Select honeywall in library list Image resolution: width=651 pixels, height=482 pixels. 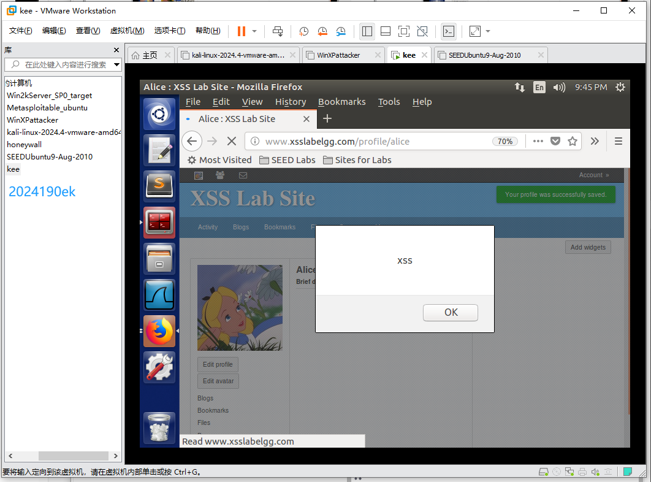(24, 145)
